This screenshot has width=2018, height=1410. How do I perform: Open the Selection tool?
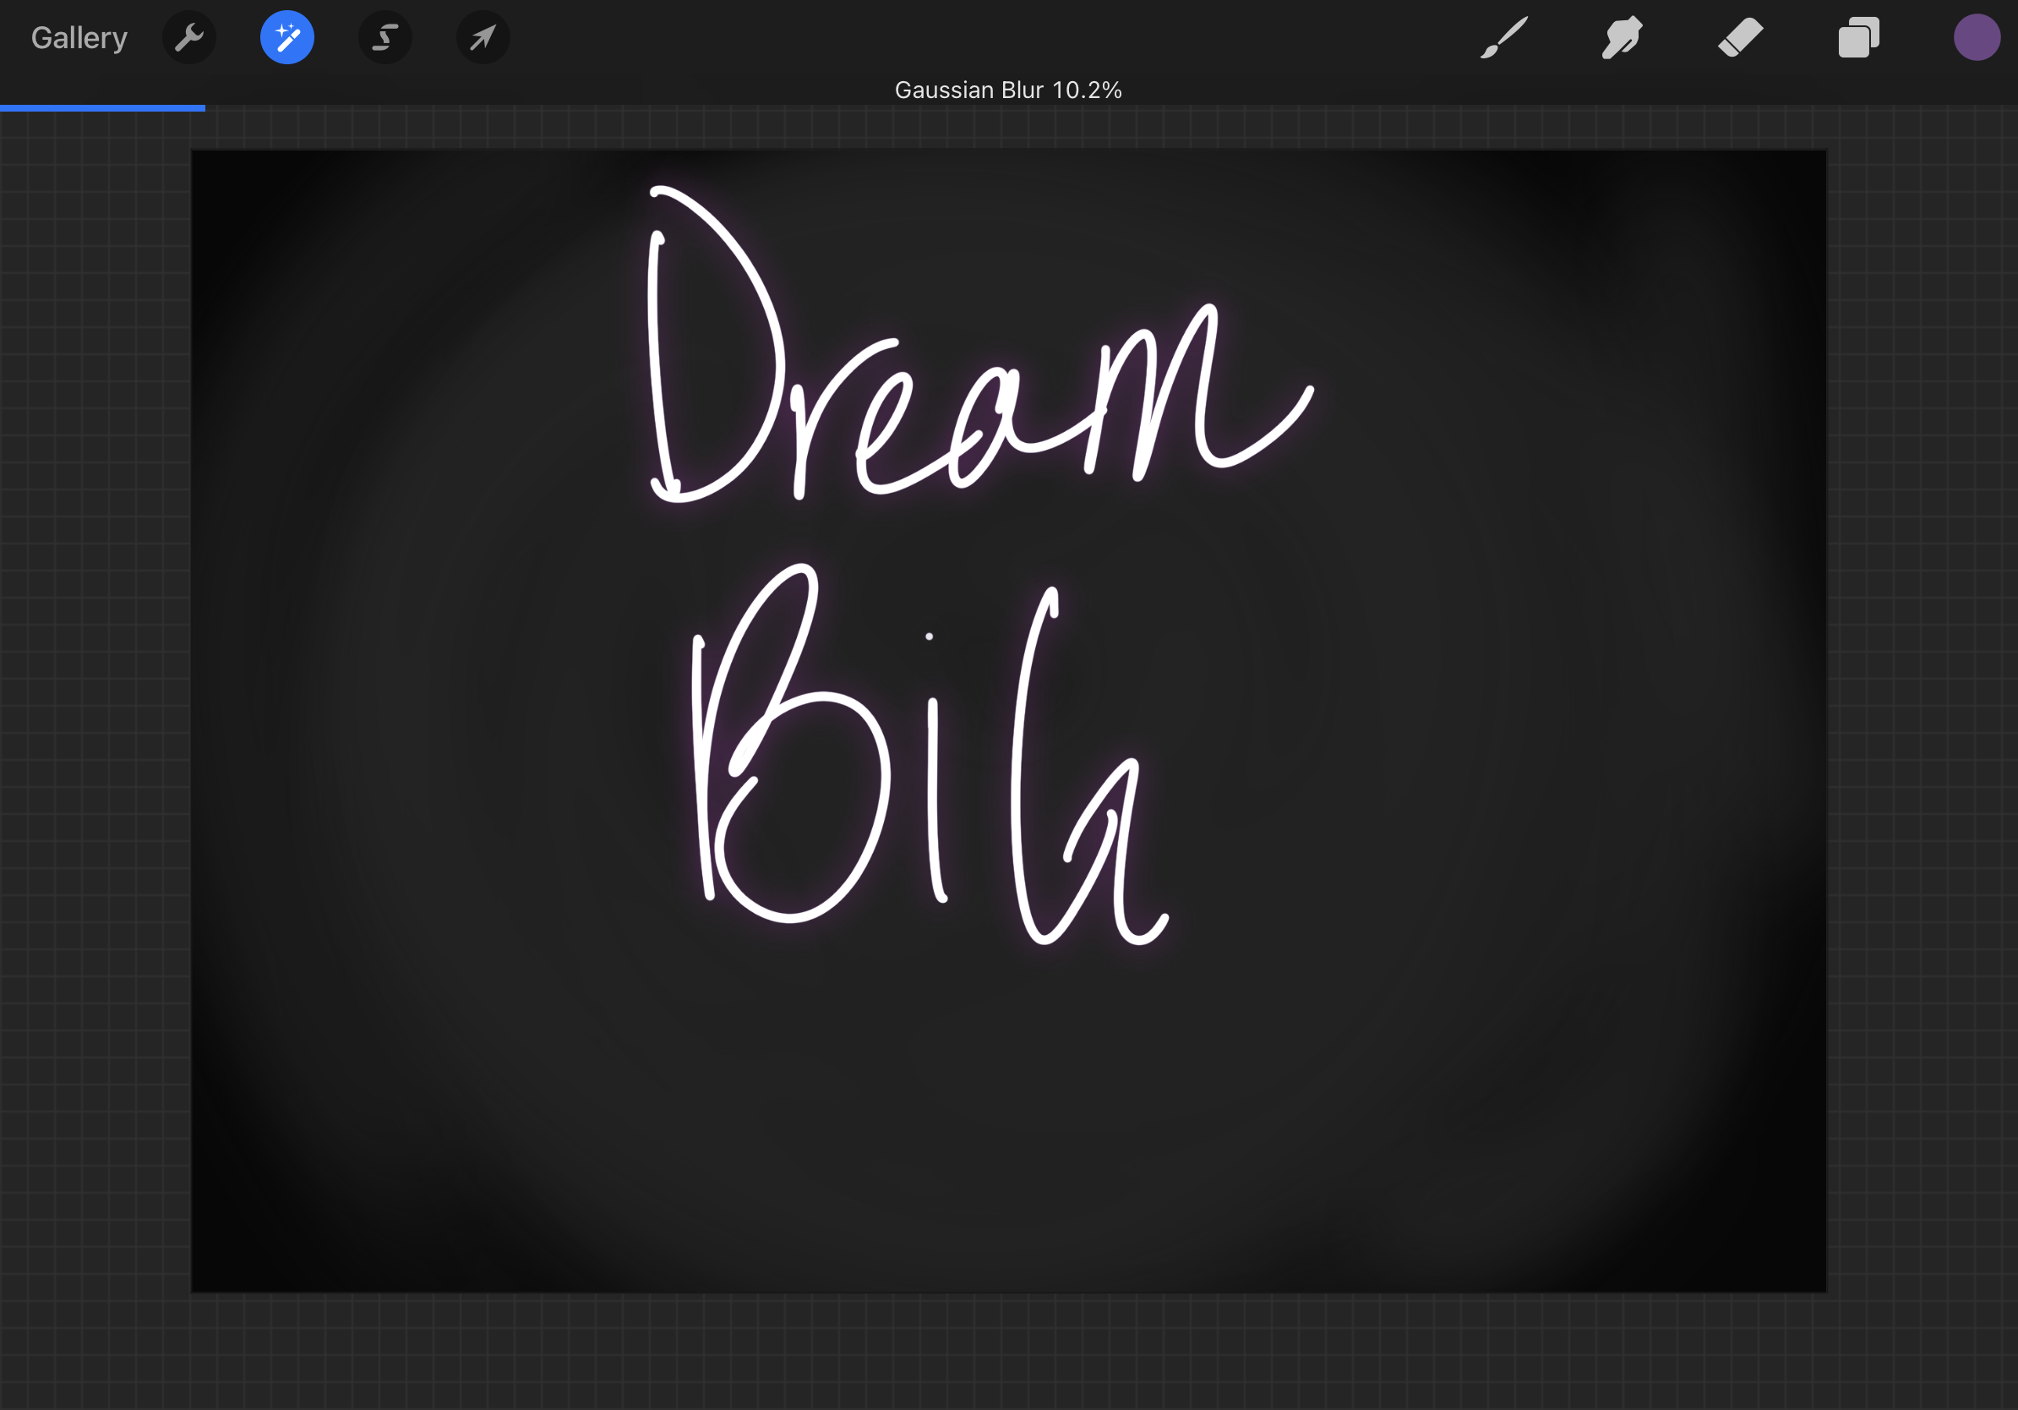(x=385, y=38)
